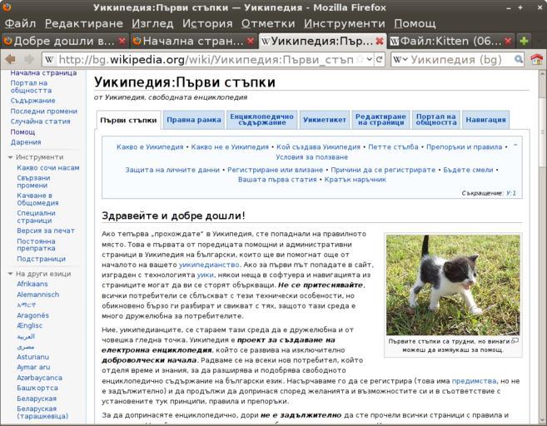Follow the 'Петте стълба' link

(x=393, y=147)
